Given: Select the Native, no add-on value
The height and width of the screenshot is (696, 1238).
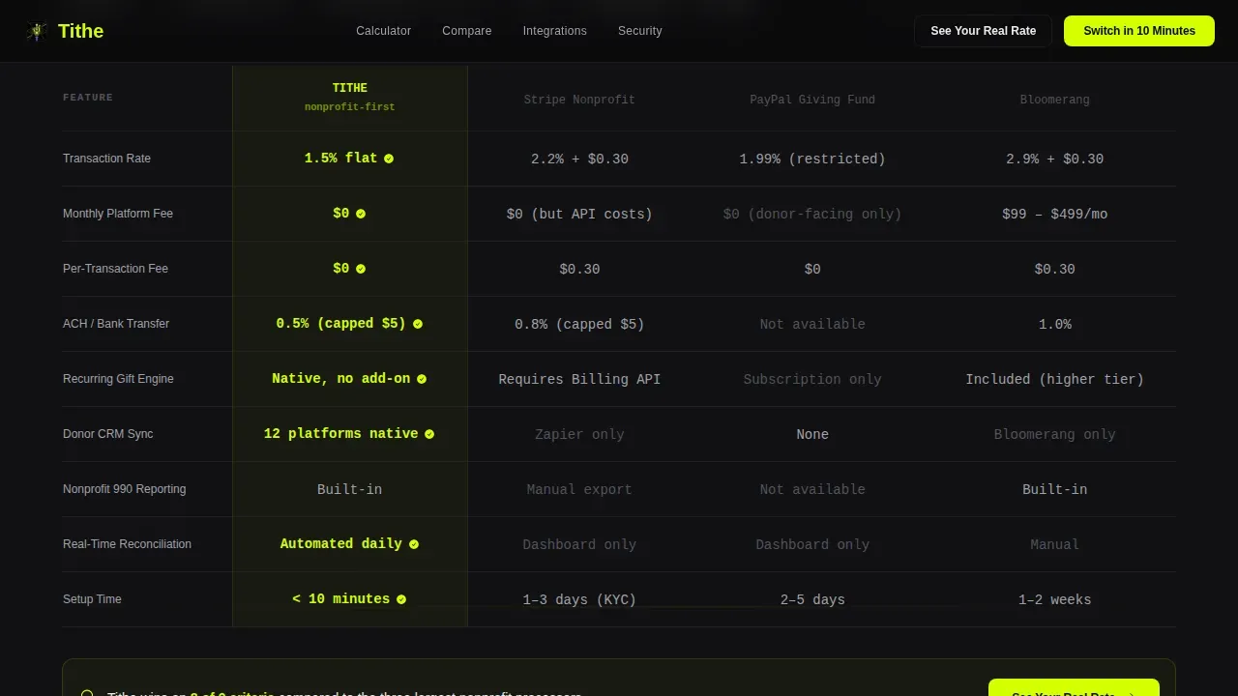Looking at the screenshot, I should click(x=340, y=379).
